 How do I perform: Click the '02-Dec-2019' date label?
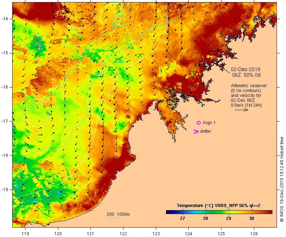246,69
